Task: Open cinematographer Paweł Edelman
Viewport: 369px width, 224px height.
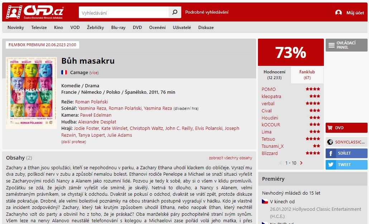Action: pos(96,115)
